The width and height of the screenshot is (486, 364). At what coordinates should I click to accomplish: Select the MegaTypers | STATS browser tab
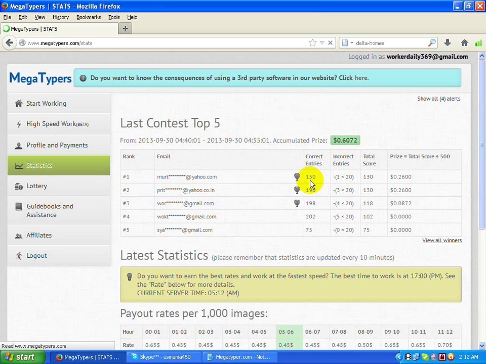tap(59, 29)
